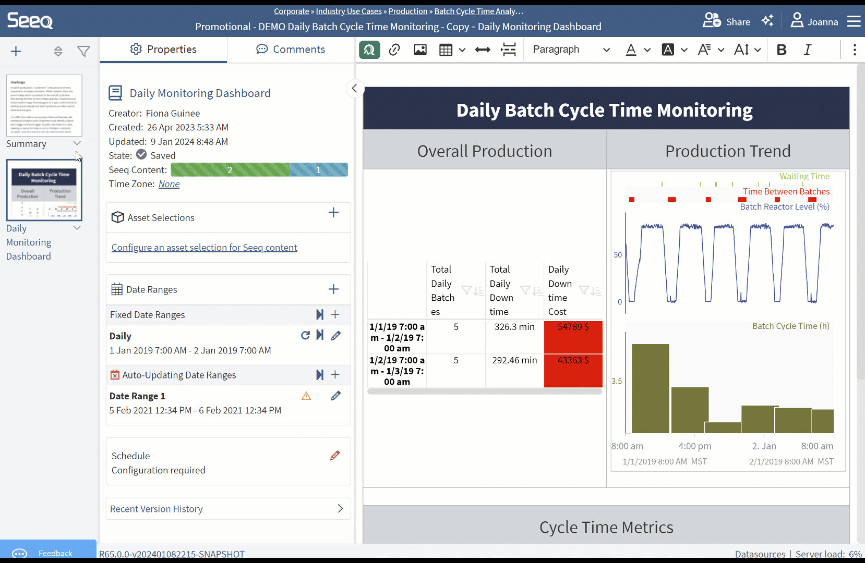
Task: Add a new document with plus icon
Action: (x=16, y=51)
